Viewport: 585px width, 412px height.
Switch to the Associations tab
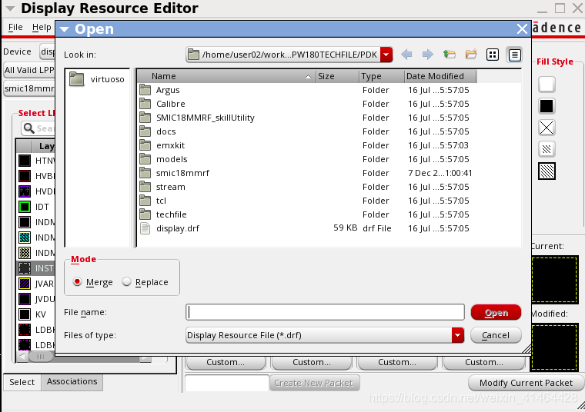coord(72,381)
